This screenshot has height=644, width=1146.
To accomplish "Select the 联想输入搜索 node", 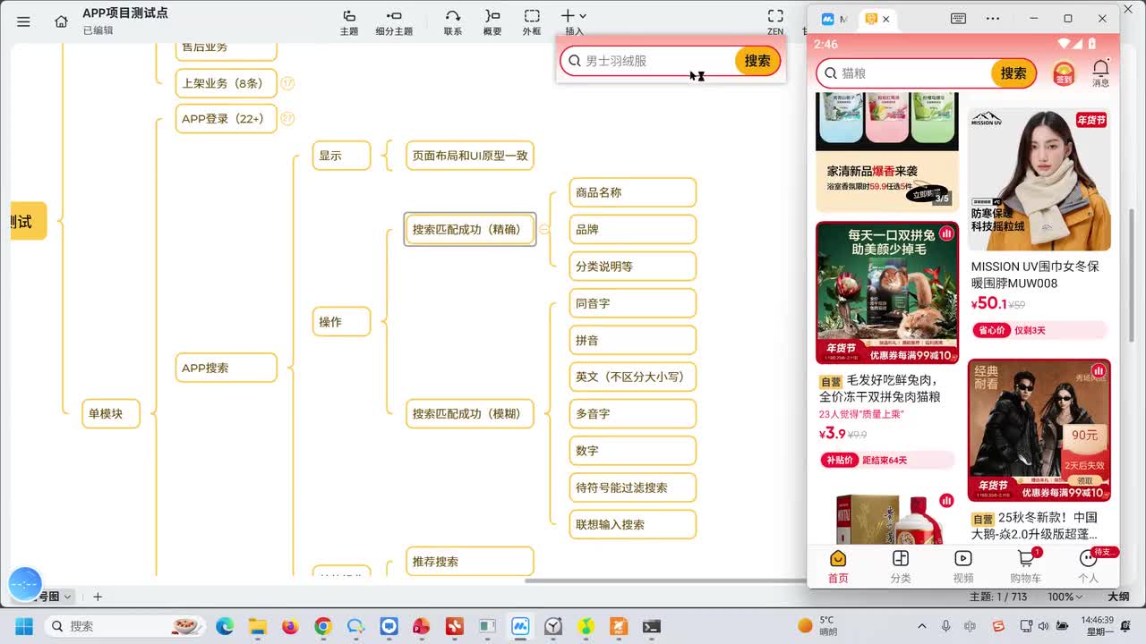I will click(633, 524).
